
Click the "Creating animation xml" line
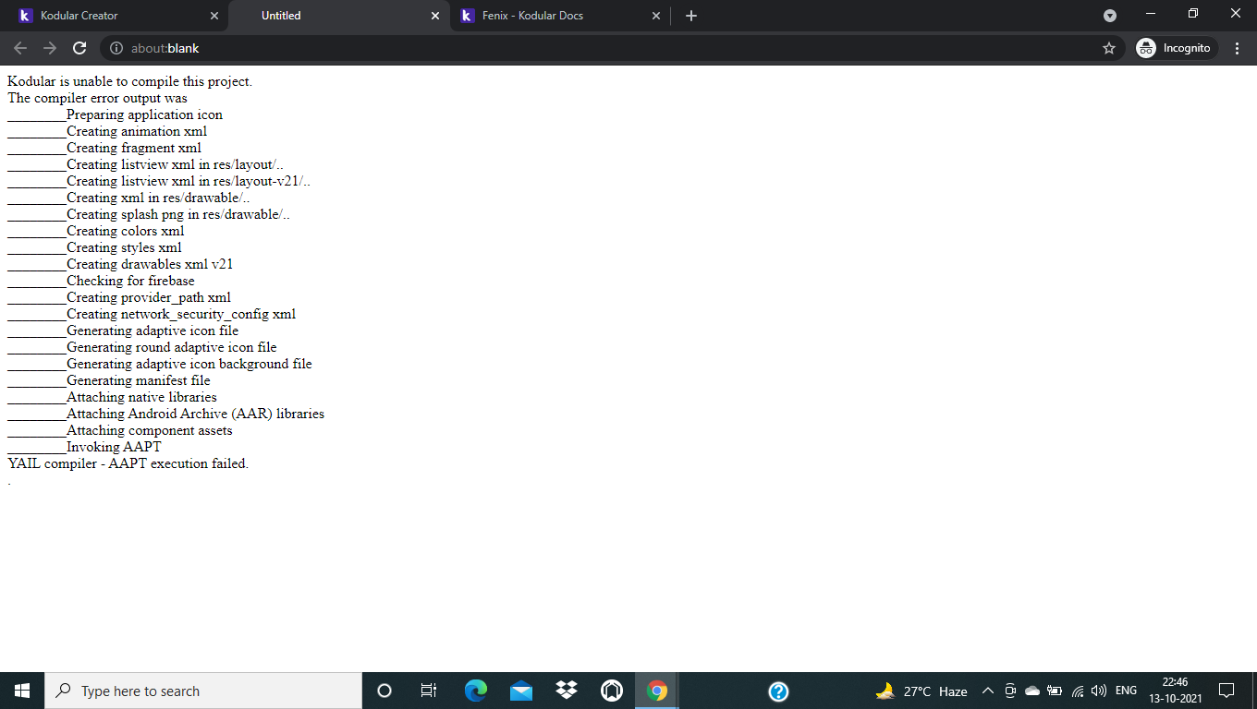pyautogui.click(x=137, y=131)
